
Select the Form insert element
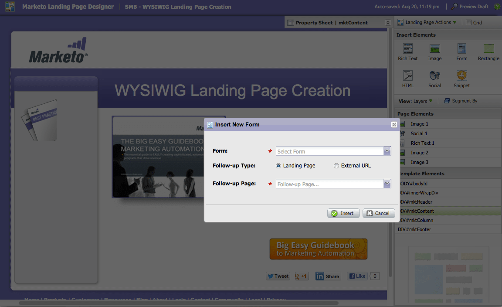click(x=461, y=52)
